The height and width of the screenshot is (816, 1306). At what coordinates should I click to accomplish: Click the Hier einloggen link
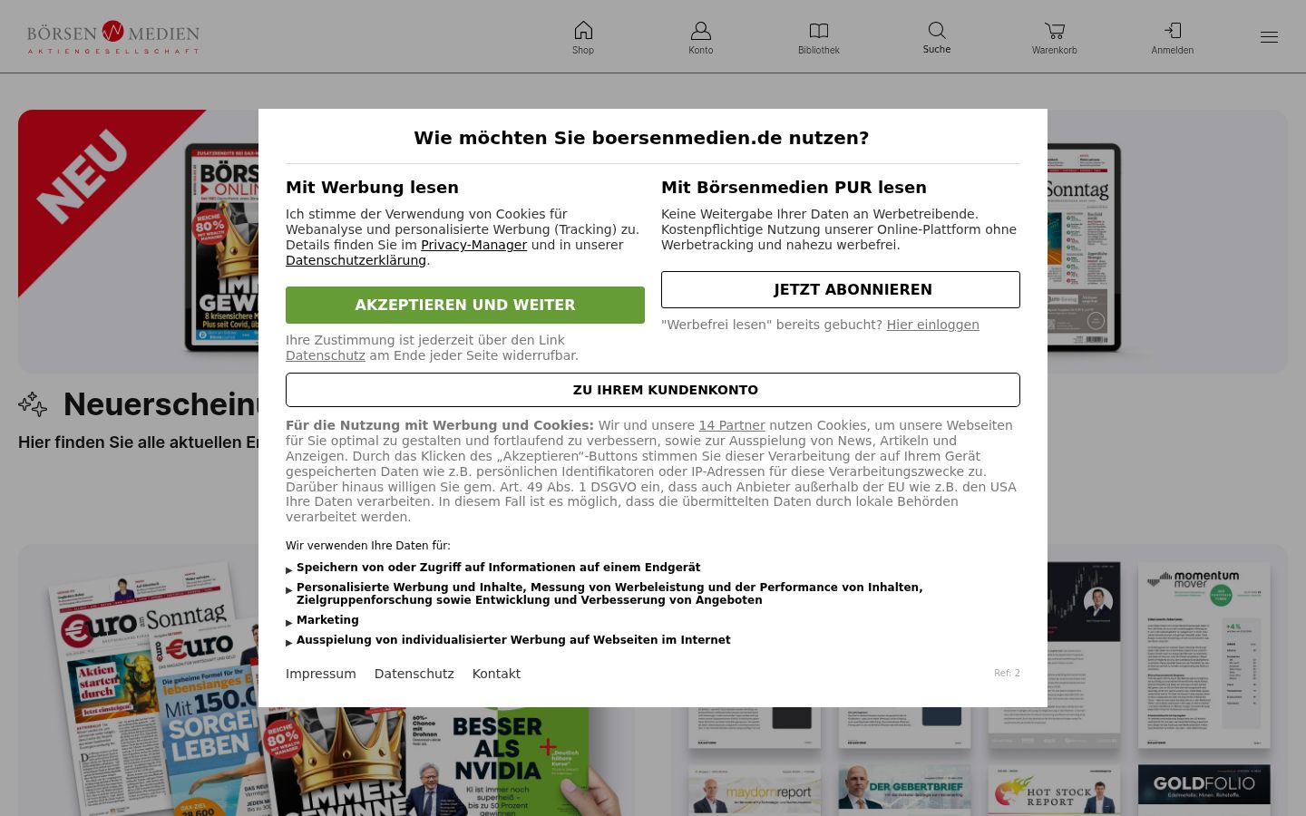pos(932,325)
